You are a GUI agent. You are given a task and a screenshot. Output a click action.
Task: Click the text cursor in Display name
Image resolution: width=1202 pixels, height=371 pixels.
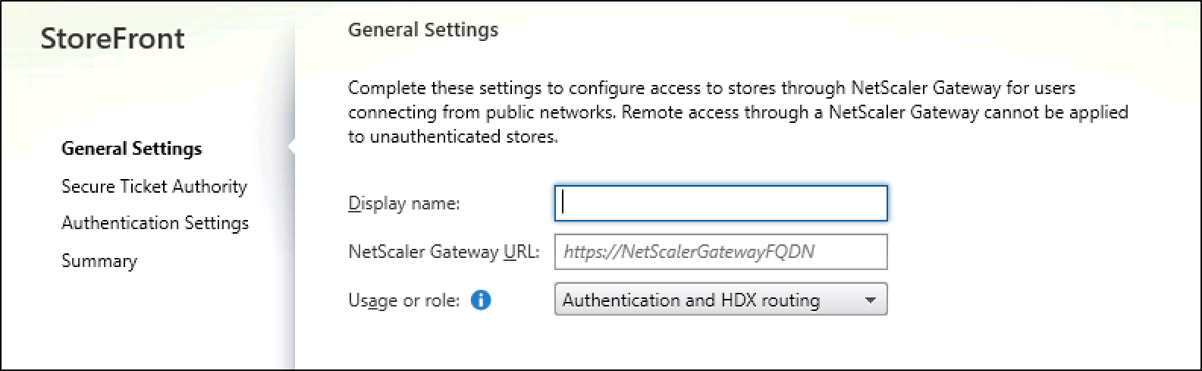(x=563, y=203)
